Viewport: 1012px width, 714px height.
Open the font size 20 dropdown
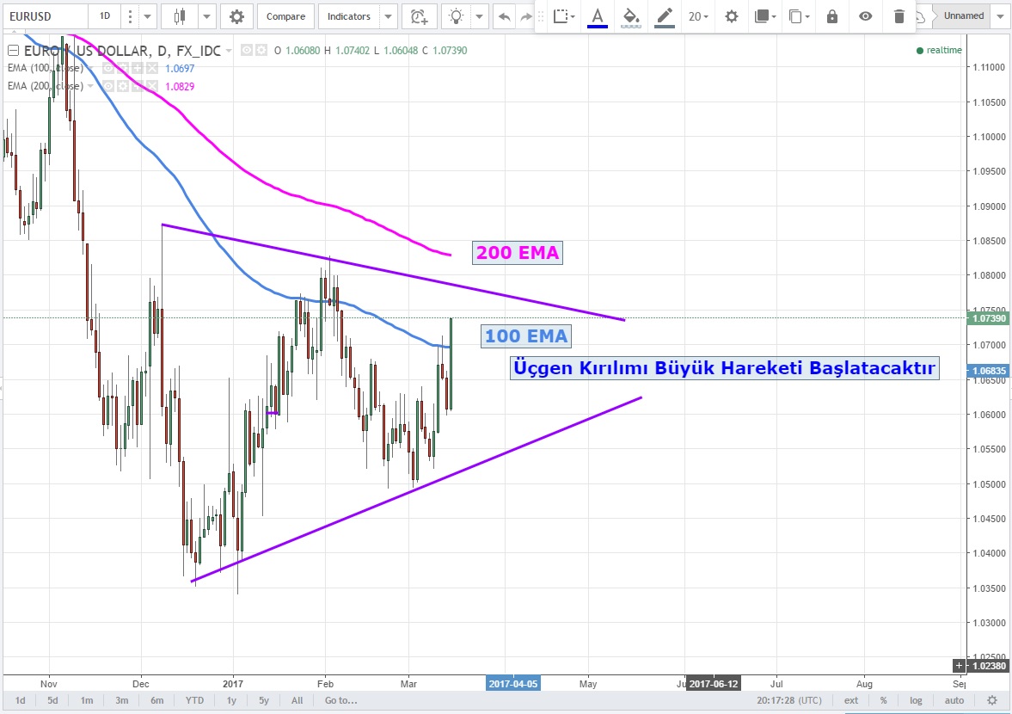(x=698, y=16)
